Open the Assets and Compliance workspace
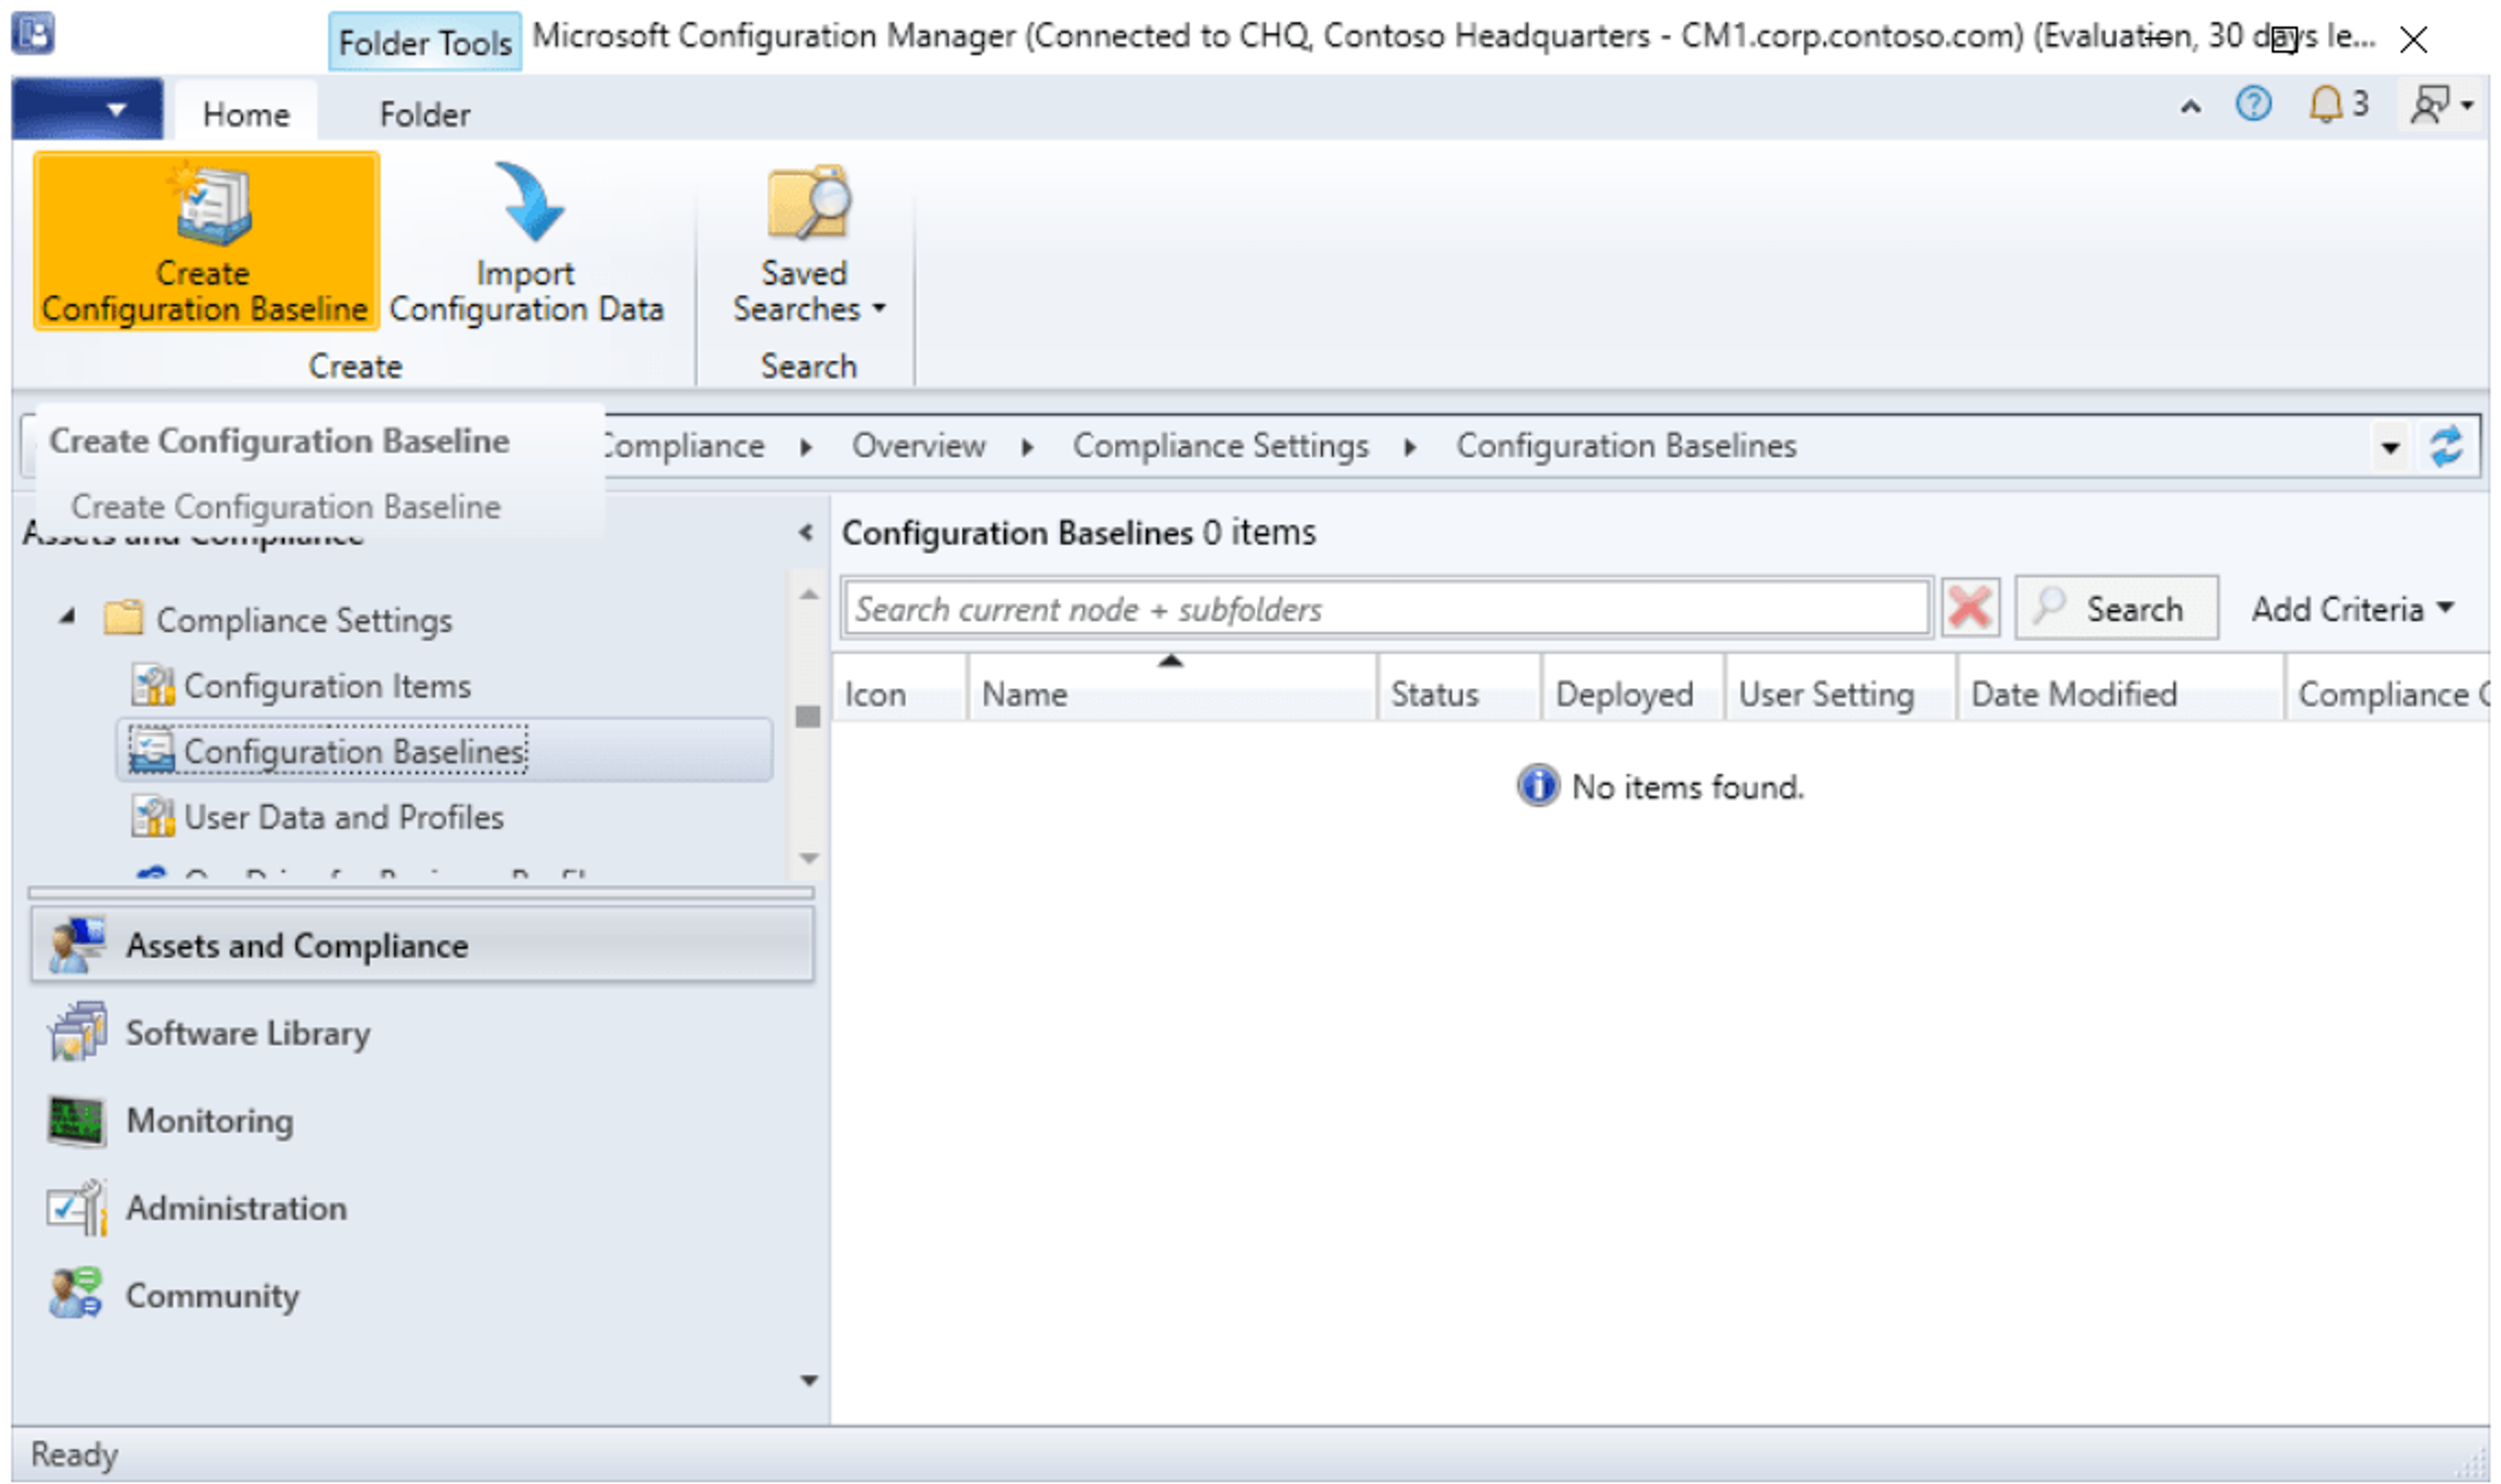 tap(422, 945)
